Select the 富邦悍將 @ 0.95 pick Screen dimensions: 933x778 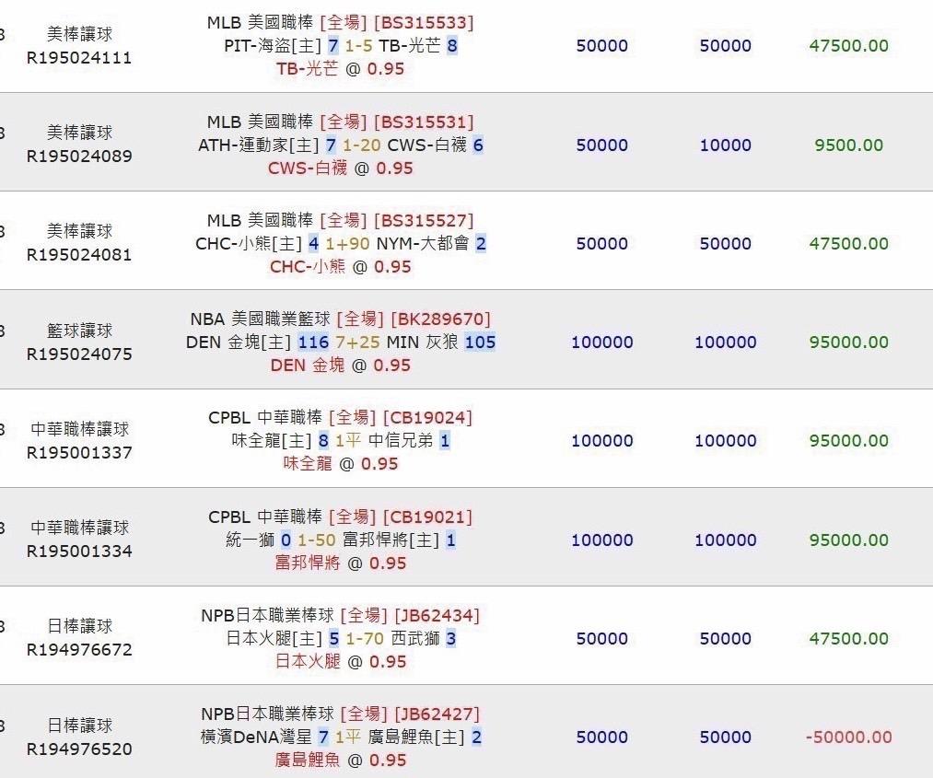pyautogui.click(x=341, y=563)
